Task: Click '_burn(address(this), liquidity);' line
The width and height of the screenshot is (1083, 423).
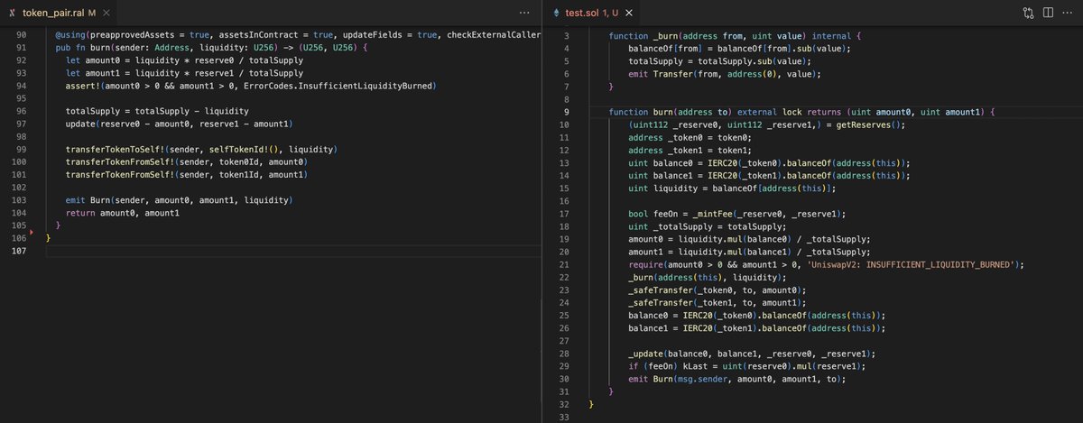Action: (708, 277)
